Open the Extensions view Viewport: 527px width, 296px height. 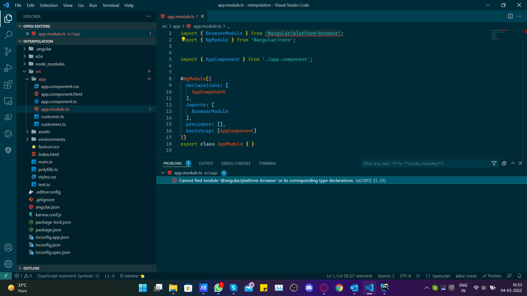[8, 84]
